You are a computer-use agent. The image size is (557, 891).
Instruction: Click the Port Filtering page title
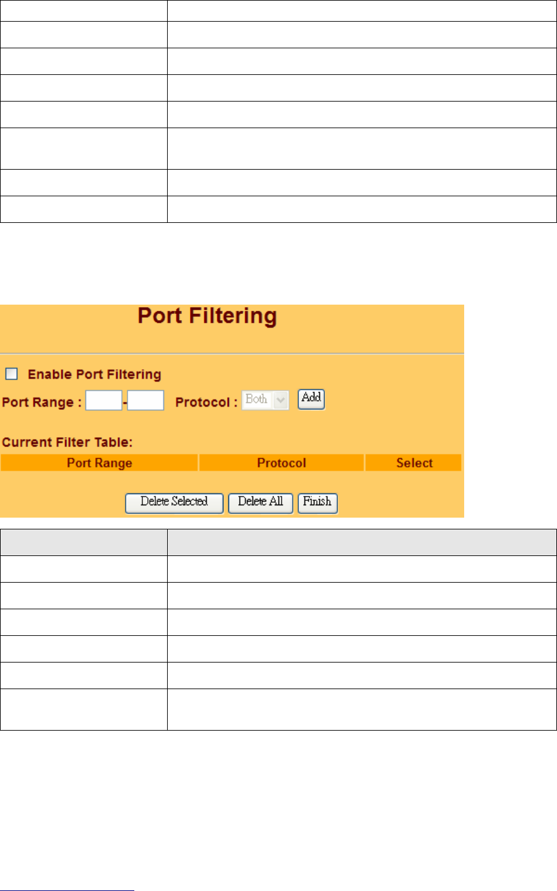[x=207, y=316]
